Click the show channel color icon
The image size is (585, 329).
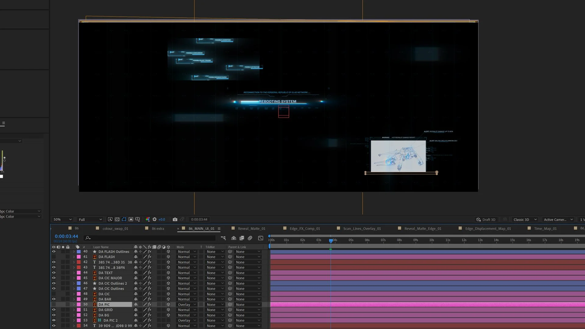coord(147,219)
